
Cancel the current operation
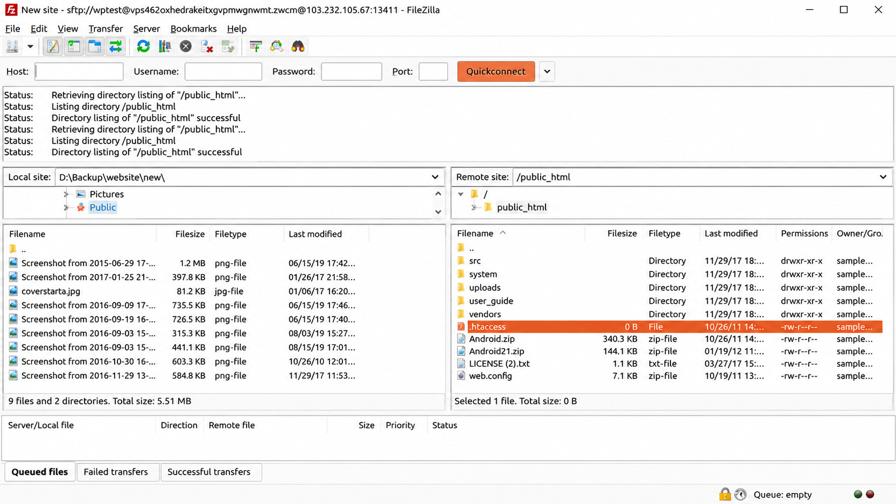coord(185,47)
